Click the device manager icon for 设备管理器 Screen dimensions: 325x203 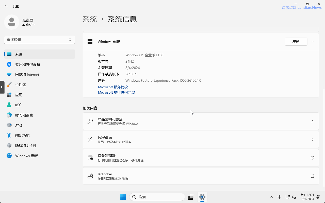(90, 158)
